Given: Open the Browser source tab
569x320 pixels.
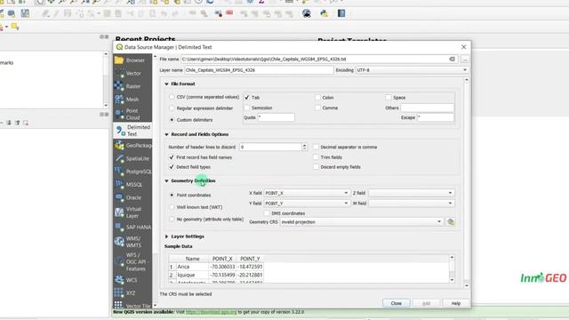Looking at the screenshot, I should click(132, 60).
